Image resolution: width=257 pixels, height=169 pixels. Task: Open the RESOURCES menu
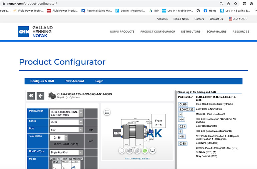click(241, 32)
